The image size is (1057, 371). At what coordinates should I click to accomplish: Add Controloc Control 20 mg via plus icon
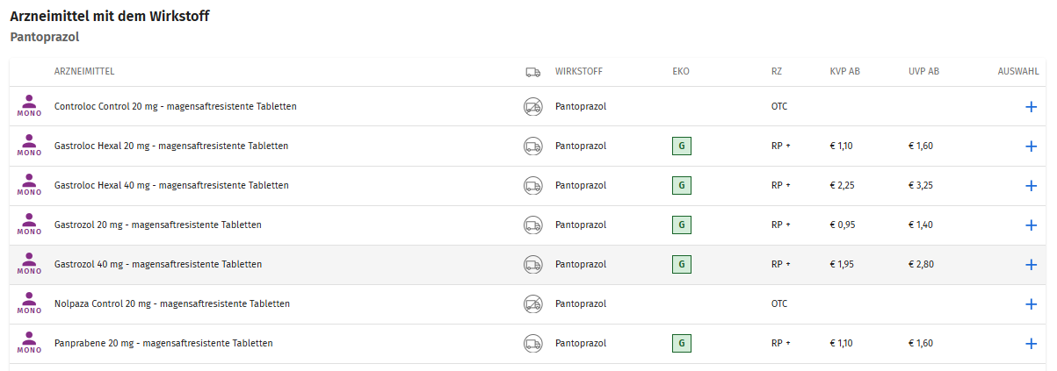point(1031,107)
